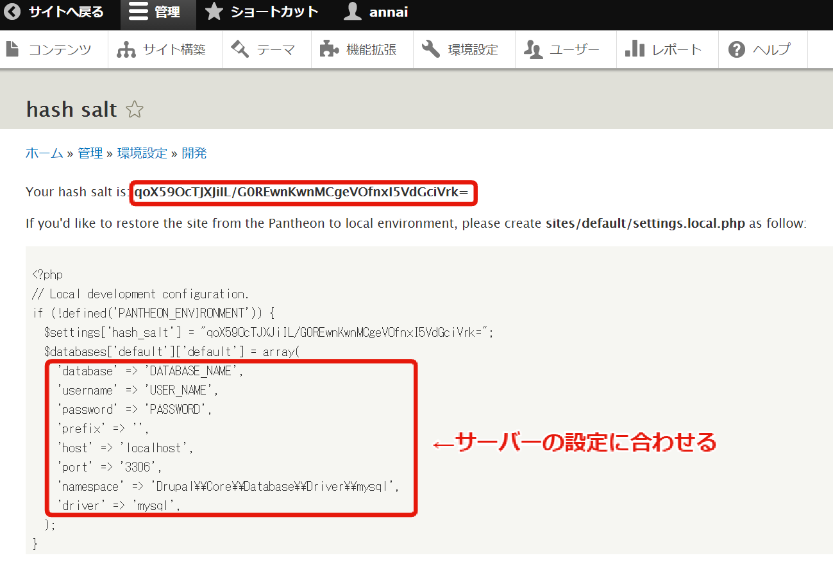Click the back arrow icon for サイトへ戻る
The image size is (833, 569).
tap(13, 12)
